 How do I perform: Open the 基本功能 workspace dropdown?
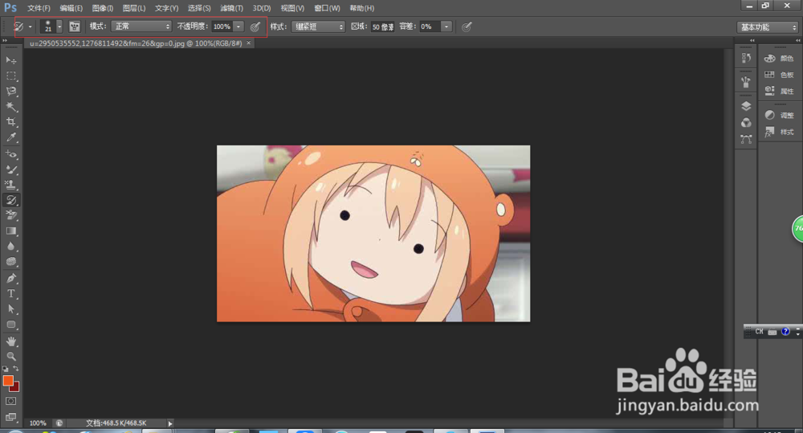[768, 27]
